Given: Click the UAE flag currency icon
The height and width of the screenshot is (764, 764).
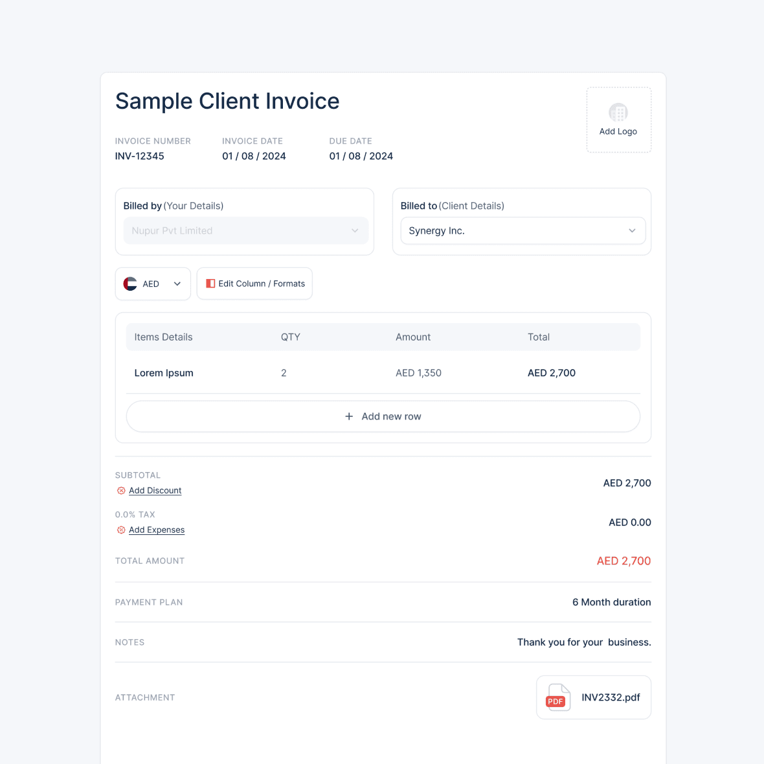Looking at the screenshot, I should pos(130,284).
